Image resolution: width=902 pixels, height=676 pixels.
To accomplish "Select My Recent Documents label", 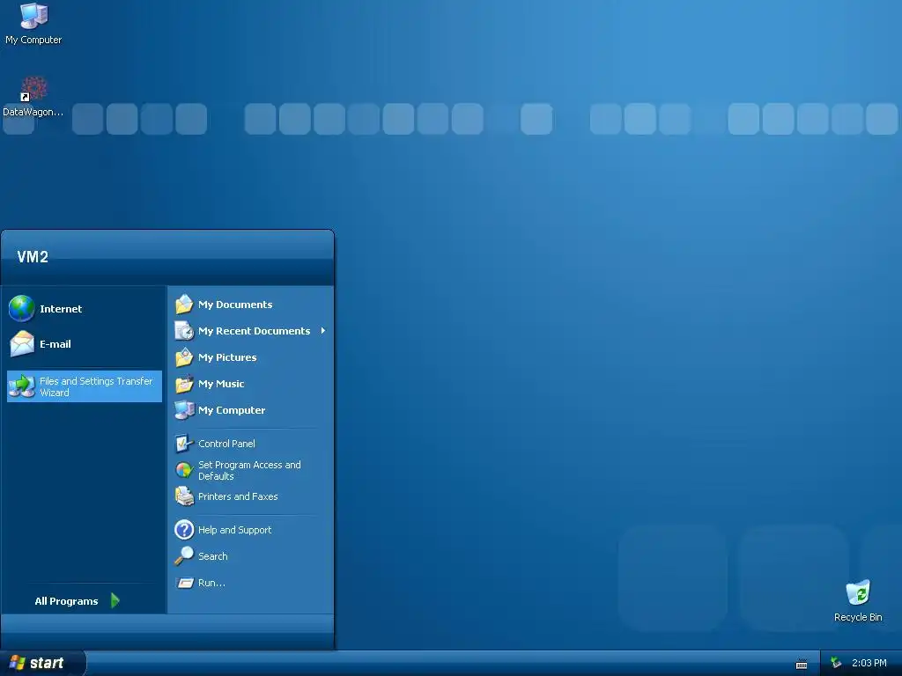I will coord(254,331).
